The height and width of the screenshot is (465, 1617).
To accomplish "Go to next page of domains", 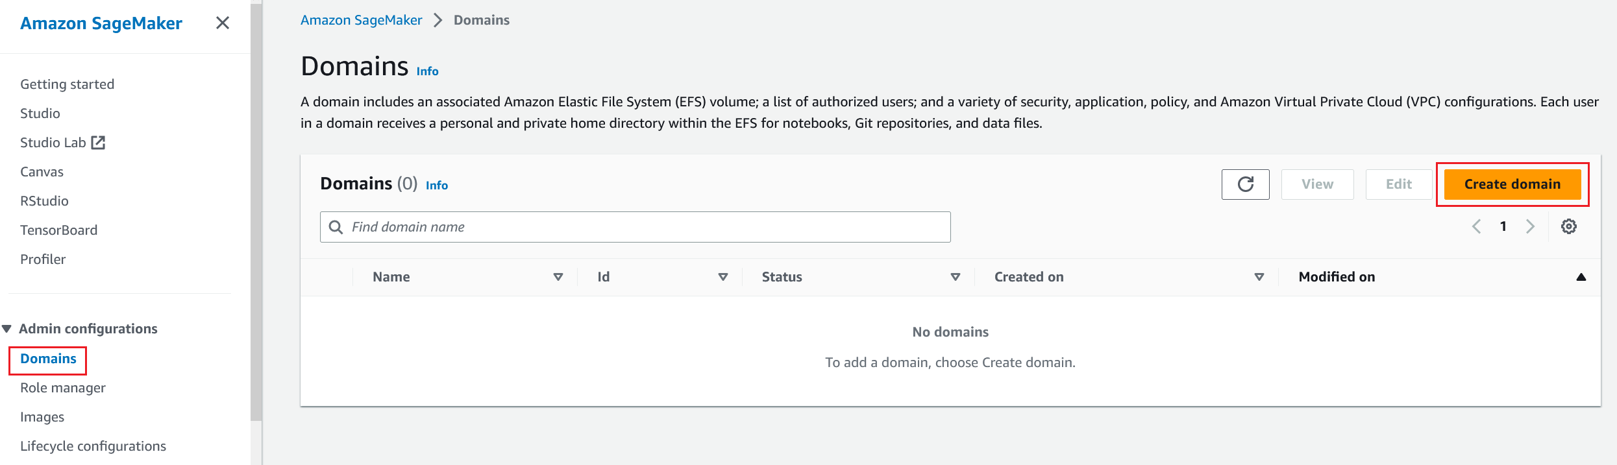I will (1530, 226).
